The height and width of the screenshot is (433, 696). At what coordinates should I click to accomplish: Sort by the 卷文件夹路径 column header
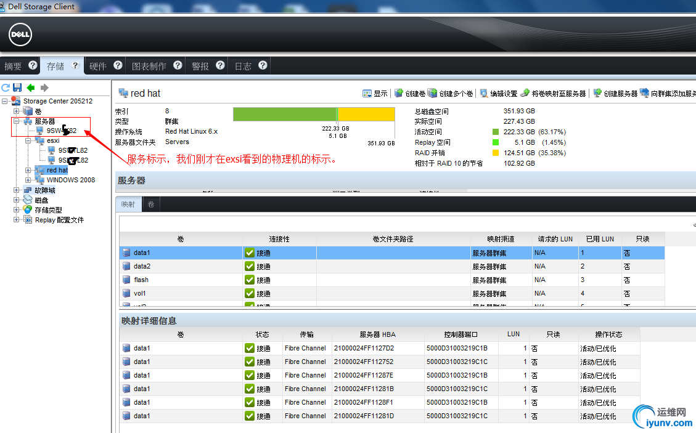tap(393, 239)
